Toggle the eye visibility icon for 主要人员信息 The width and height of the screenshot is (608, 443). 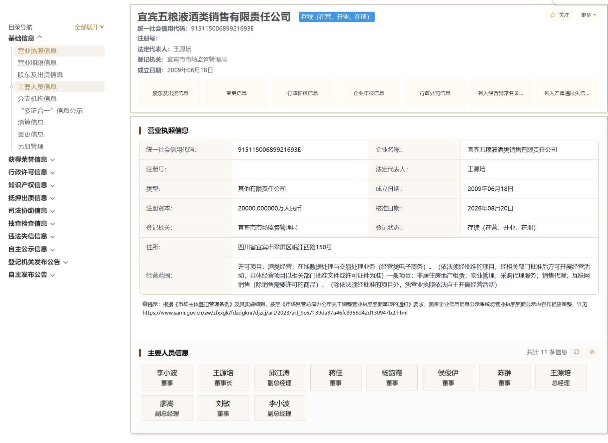[x=592, y=352]
